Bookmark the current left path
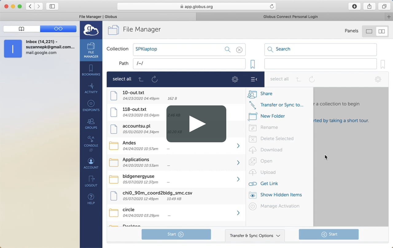 pos(253,64)
